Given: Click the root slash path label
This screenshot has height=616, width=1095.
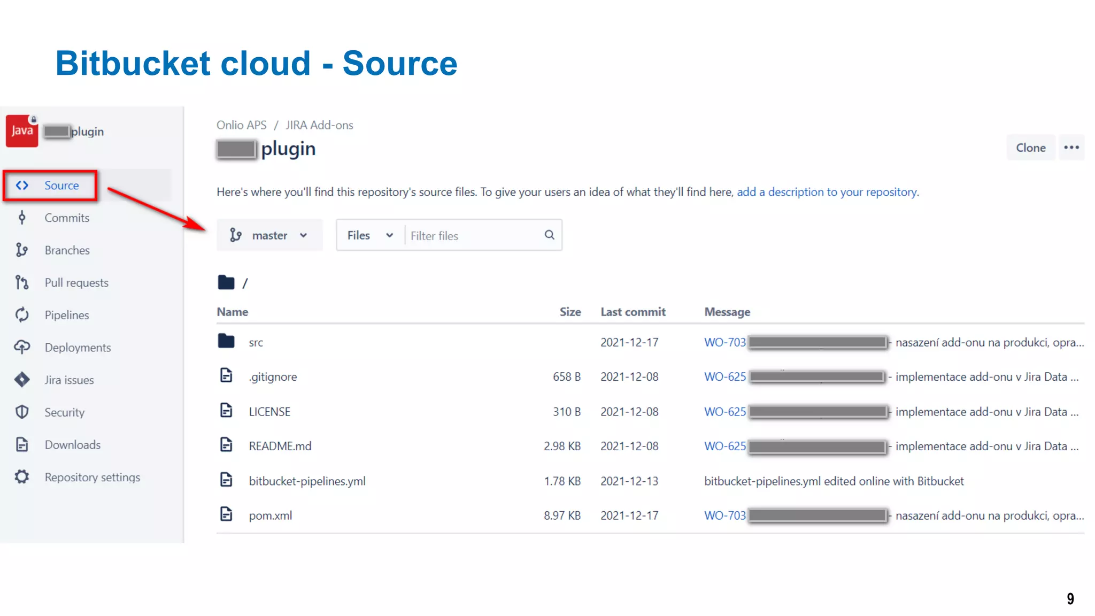Looking at the screenshot, I should coord(245,283).
